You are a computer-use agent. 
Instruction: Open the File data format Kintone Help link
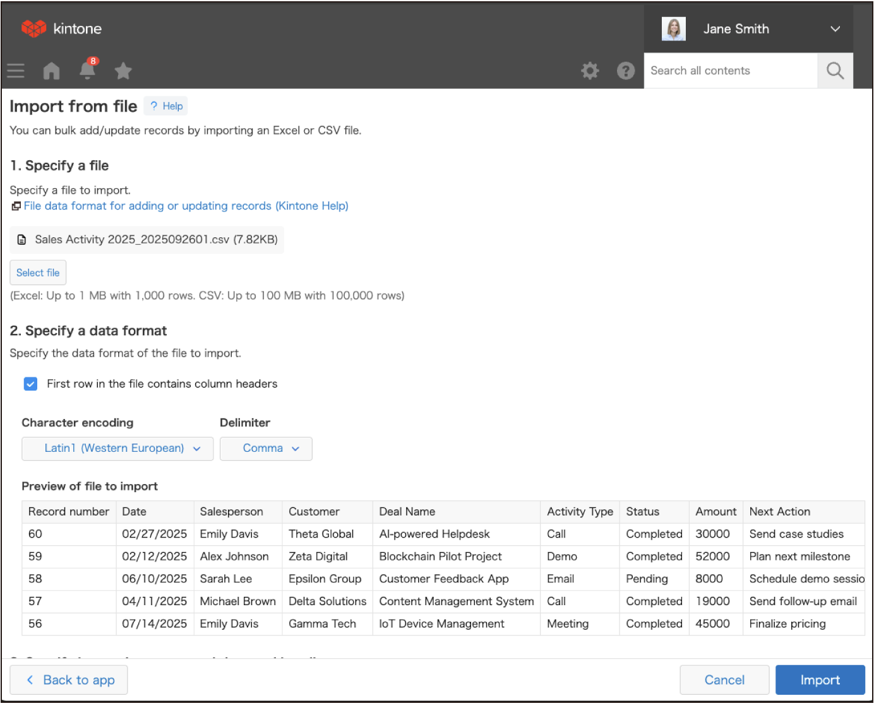point(186,206)
